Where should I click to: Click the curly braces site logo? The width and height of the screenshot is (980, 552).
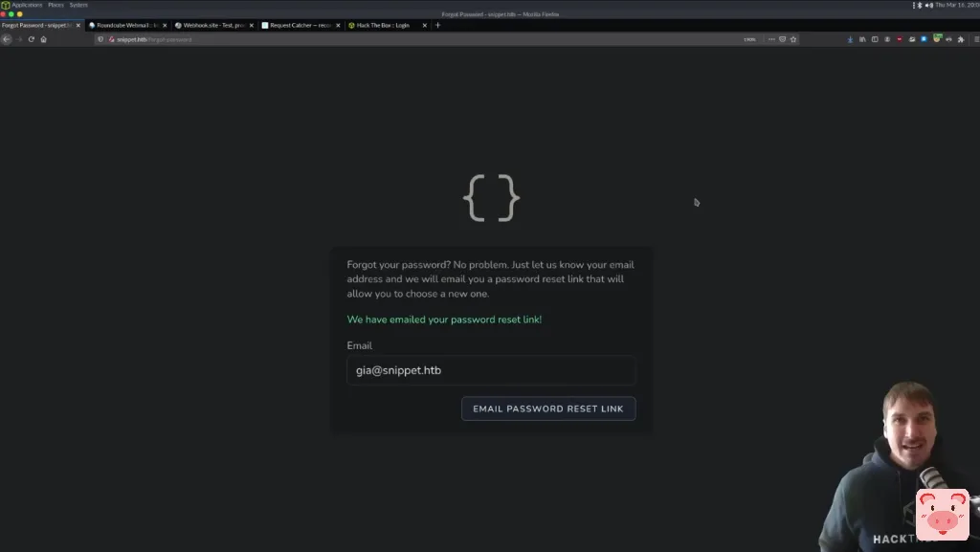coord(491,198)
